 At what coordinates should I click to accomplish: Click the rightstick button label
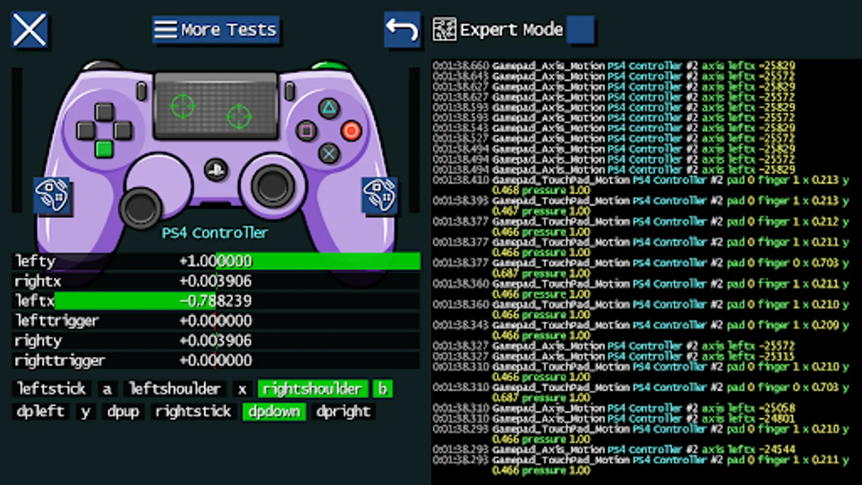[193, 412]
